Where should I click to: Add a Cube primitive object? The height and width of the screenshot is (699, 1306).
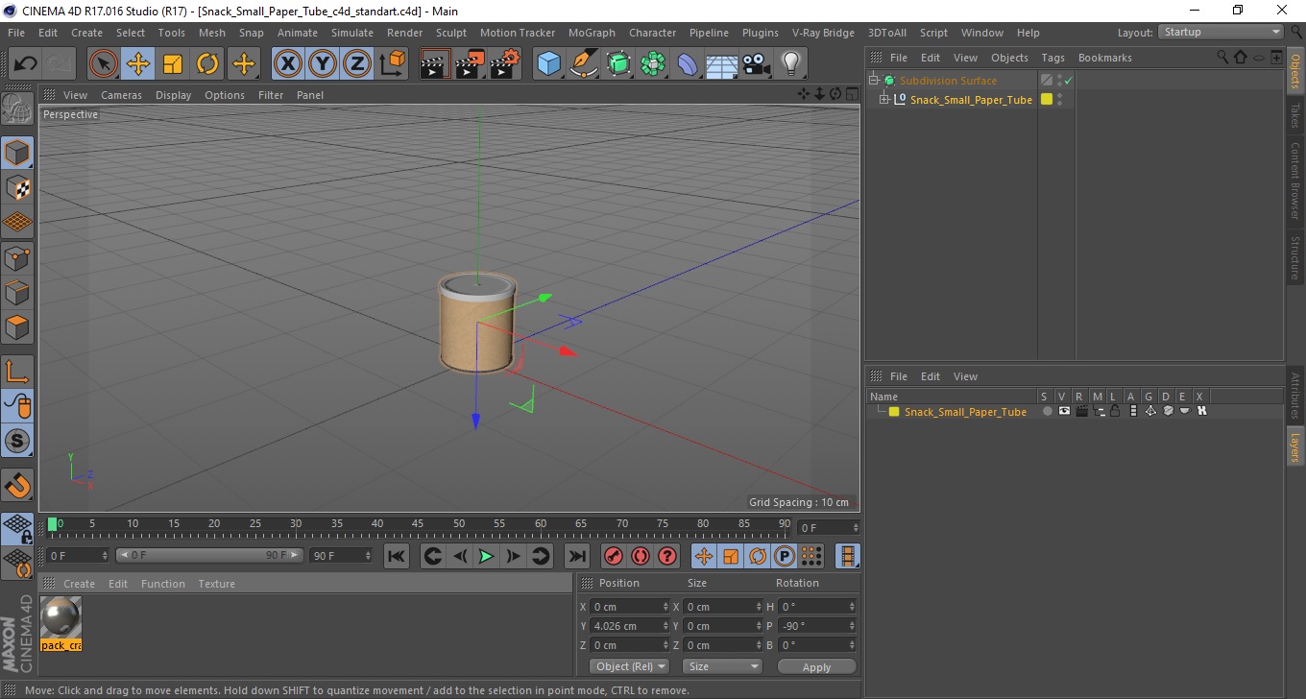click(x=548, y=64)
